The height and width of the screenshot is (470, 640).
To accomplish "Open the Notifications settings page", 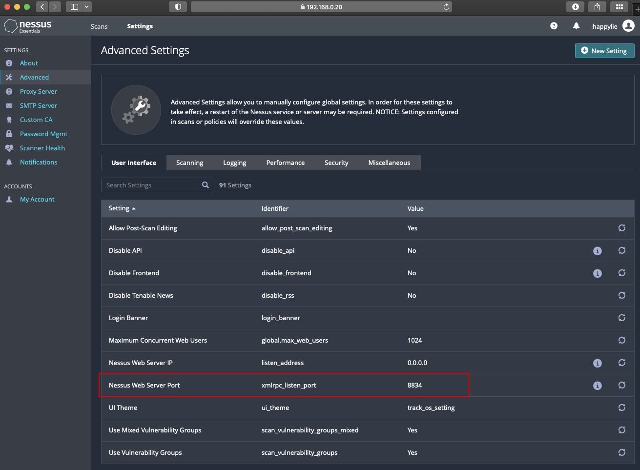I will [x=39, y=162].
